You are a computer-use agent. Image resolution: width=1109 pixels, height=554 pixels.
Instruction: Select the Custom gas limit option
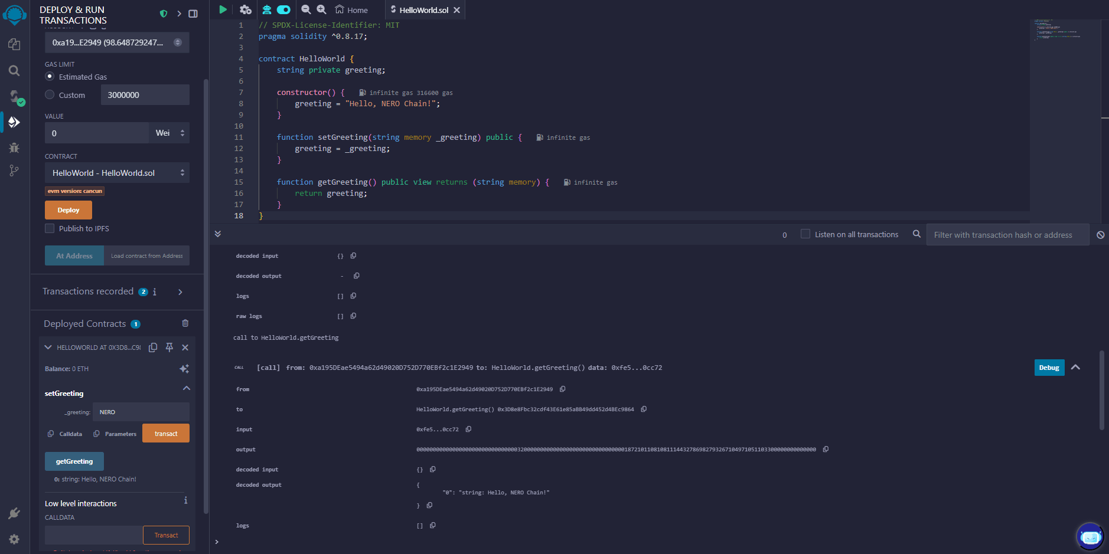tap(50, 95)
